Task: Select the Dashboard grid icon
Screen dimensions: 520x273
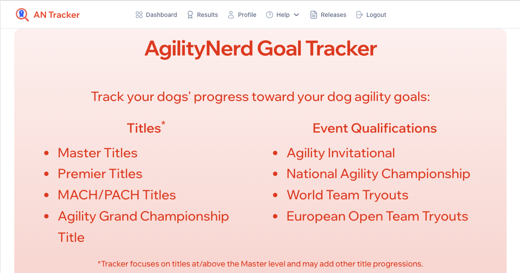Action: point(139,14)
